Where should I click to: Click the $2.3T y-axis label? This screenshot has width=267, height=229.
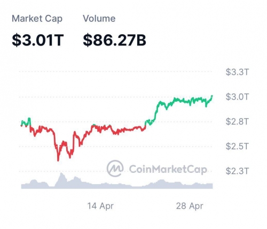point(237,171)
